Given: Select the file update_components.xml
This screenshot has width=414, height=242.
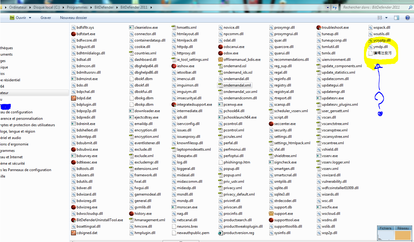Looking at the screenshot, I should click(x=339, y=66).
